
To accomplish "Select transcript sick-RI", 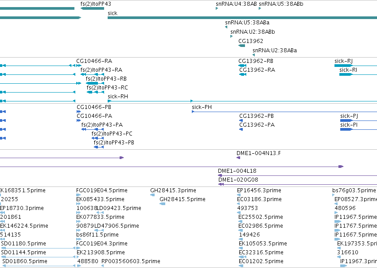I will [348, 70].
